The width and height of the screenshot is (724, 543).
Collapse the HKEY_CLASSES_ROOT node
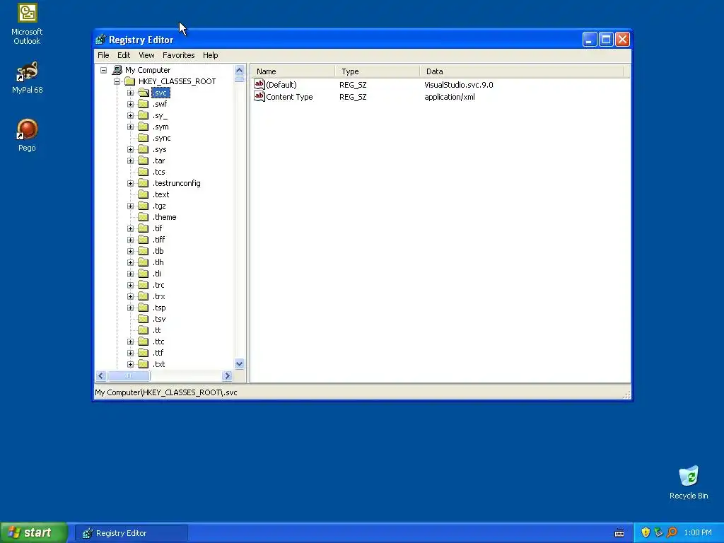click(x=117, y=82)
